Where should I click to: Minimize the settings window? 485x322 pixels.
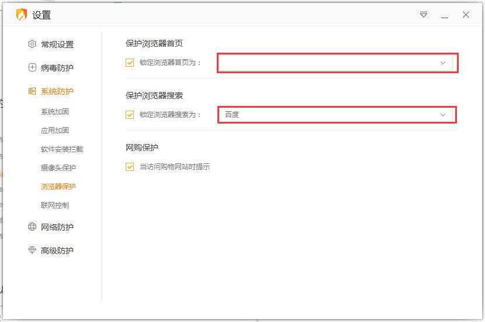tap(445, 15)
